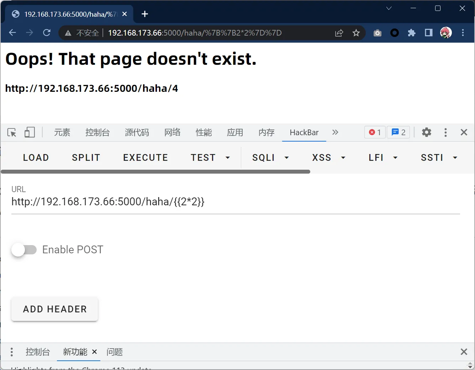Click the HackBar horizontal scrollbar
Image resolution: width=475 pixels, height=370 pixels.
point(155,171)
